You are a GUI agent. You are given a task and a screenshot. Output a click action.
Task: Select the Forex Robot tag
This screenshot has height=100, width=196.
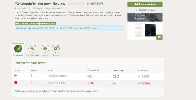(x=34, y=23)
